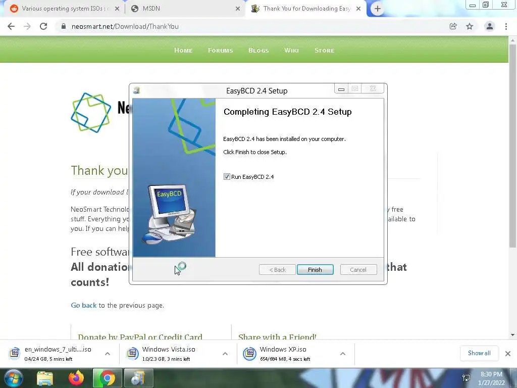Bookmark this page with star icon

[470, 26]
